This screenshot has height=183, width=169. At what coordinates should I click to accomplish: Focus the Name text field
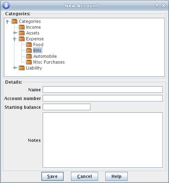click(x=103, y=89)
